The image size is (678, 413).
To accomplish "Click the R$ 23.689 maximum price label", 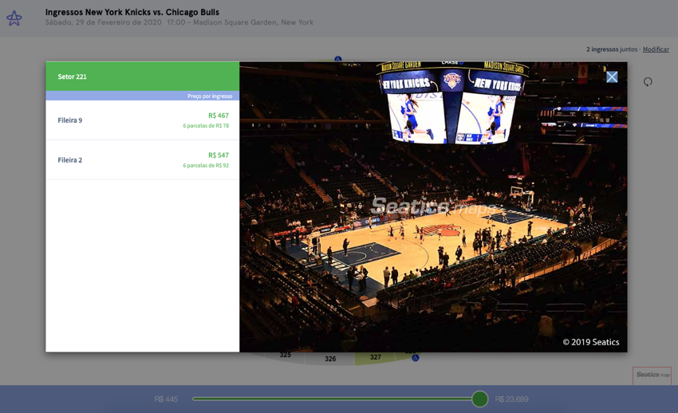I will point(511,399).
